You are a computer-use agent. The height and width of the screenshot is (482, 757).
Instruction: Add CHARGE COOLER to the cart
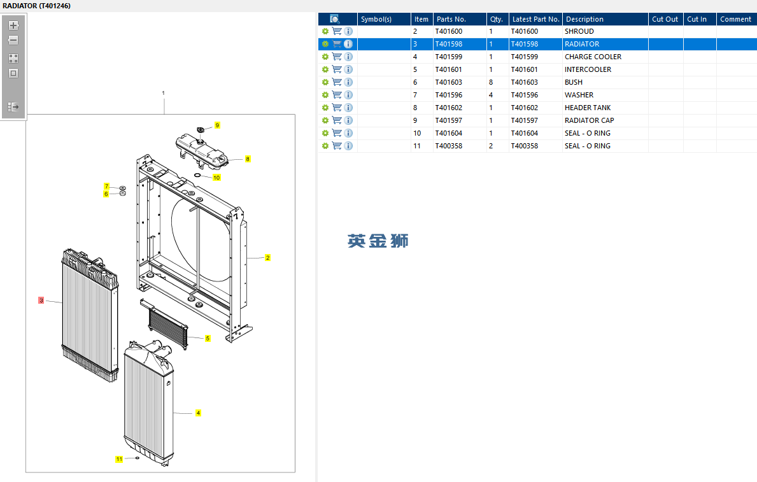pos(337,57)
